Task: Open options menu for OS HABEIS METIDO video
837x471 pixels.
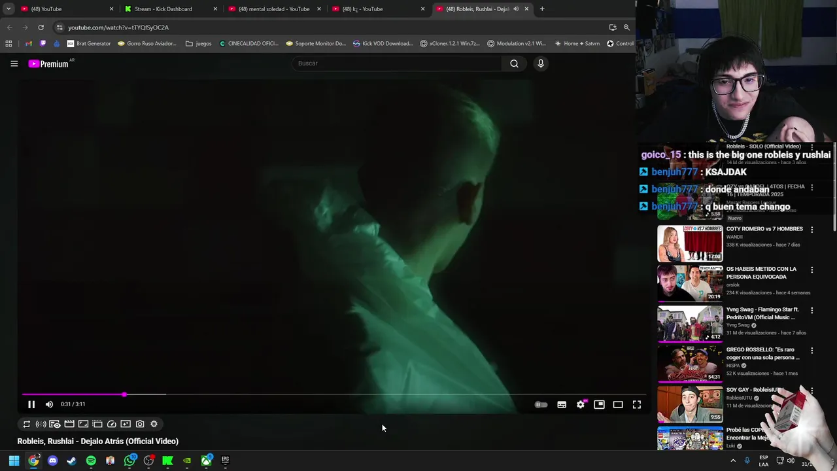Action: click(812, 270)
